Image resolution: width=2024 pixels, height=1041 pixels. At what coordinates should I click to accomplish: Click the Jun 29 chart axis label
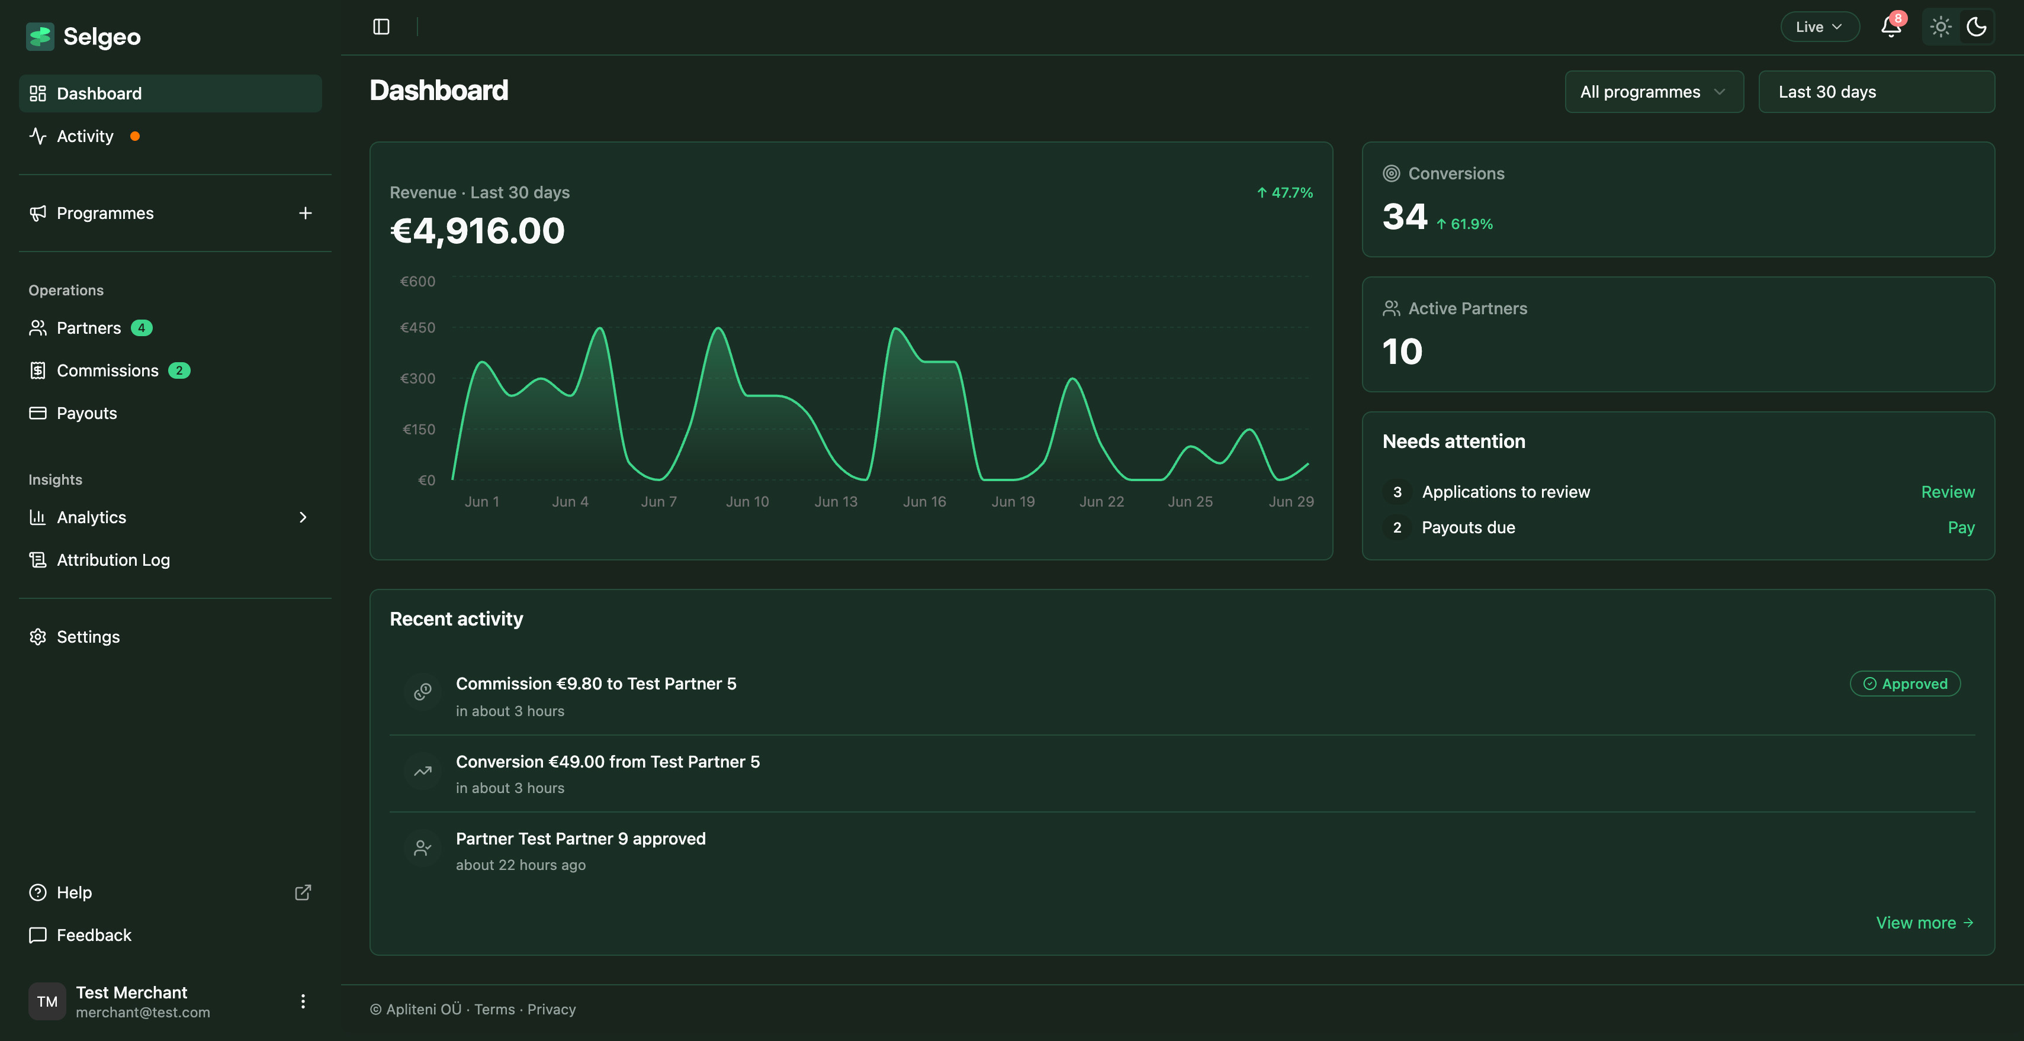click(1291, 502)
